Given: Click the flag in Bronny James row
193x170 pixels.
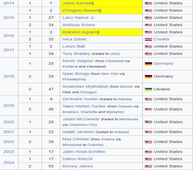Looking at the screenshot, I should (149, 166).
